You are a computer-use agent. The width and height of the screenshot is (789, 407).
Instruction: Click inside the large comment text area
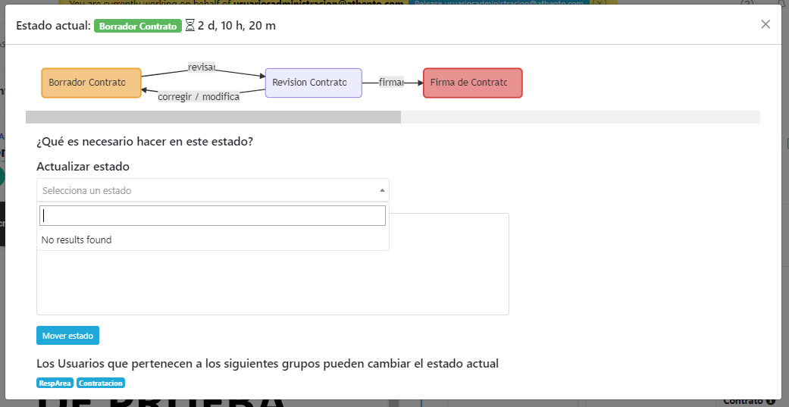point(447,280)
